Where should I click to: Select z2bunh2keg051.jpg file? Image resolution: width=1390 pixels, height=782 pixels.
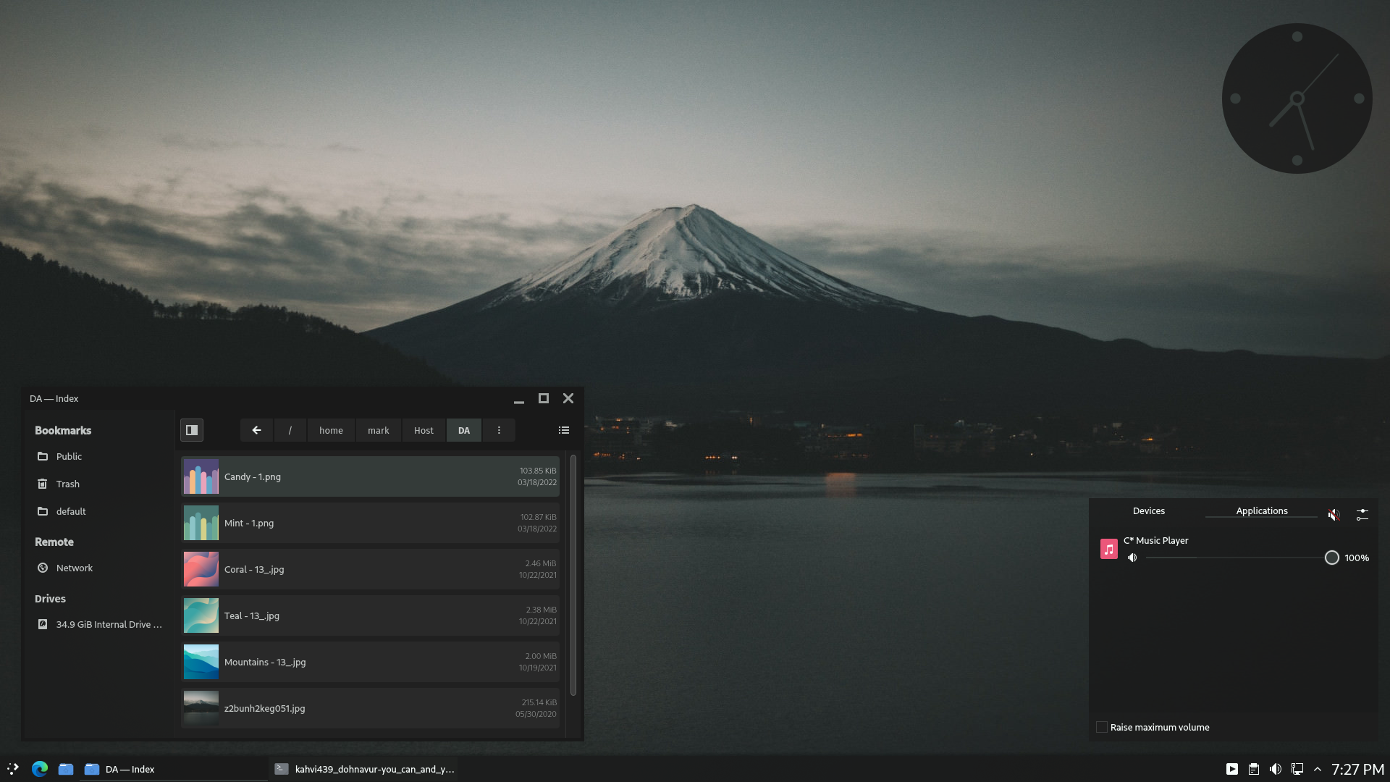pyautogui.click(x=370, y=708)
